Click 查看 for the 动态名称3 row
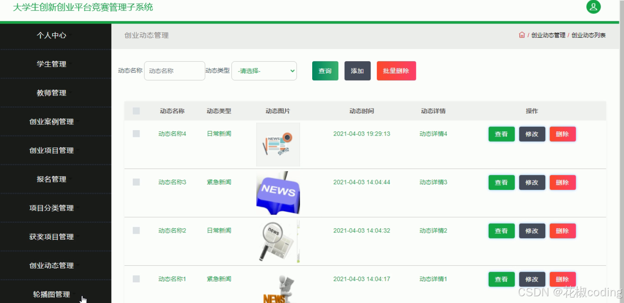 501,182
